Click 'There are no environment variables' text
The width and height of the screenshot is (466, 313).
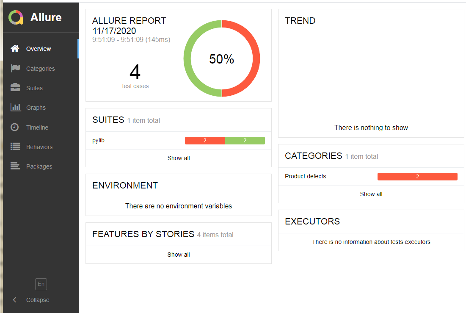click(178, 206)
